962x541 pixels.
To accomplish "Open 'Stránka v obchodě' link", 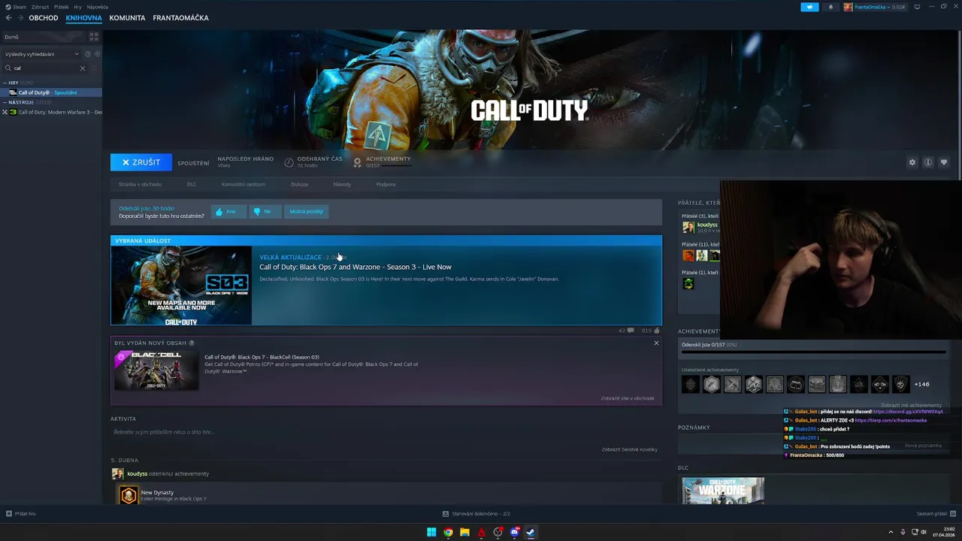I will coord(140,184).
